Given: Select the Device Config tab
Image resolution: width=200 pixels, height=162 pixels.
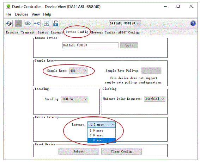Looking at the screenshot, I should tap(77, 32).
